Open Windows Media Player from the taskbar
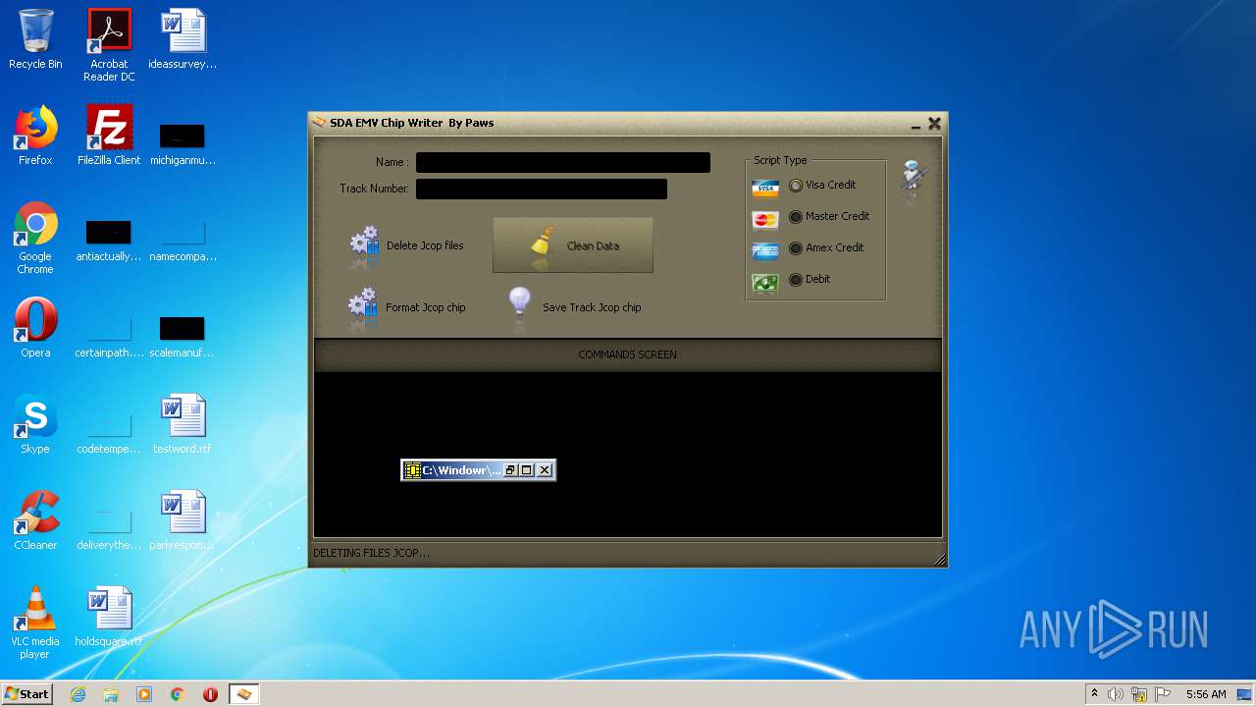Screen dimensions: 1256x707 [144, 694]
